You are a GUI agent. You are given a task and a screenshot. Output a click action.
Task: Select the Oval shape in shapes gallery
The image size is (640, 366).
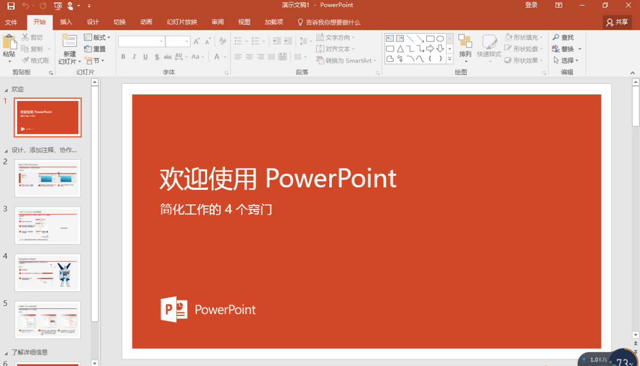click(440, 38)
